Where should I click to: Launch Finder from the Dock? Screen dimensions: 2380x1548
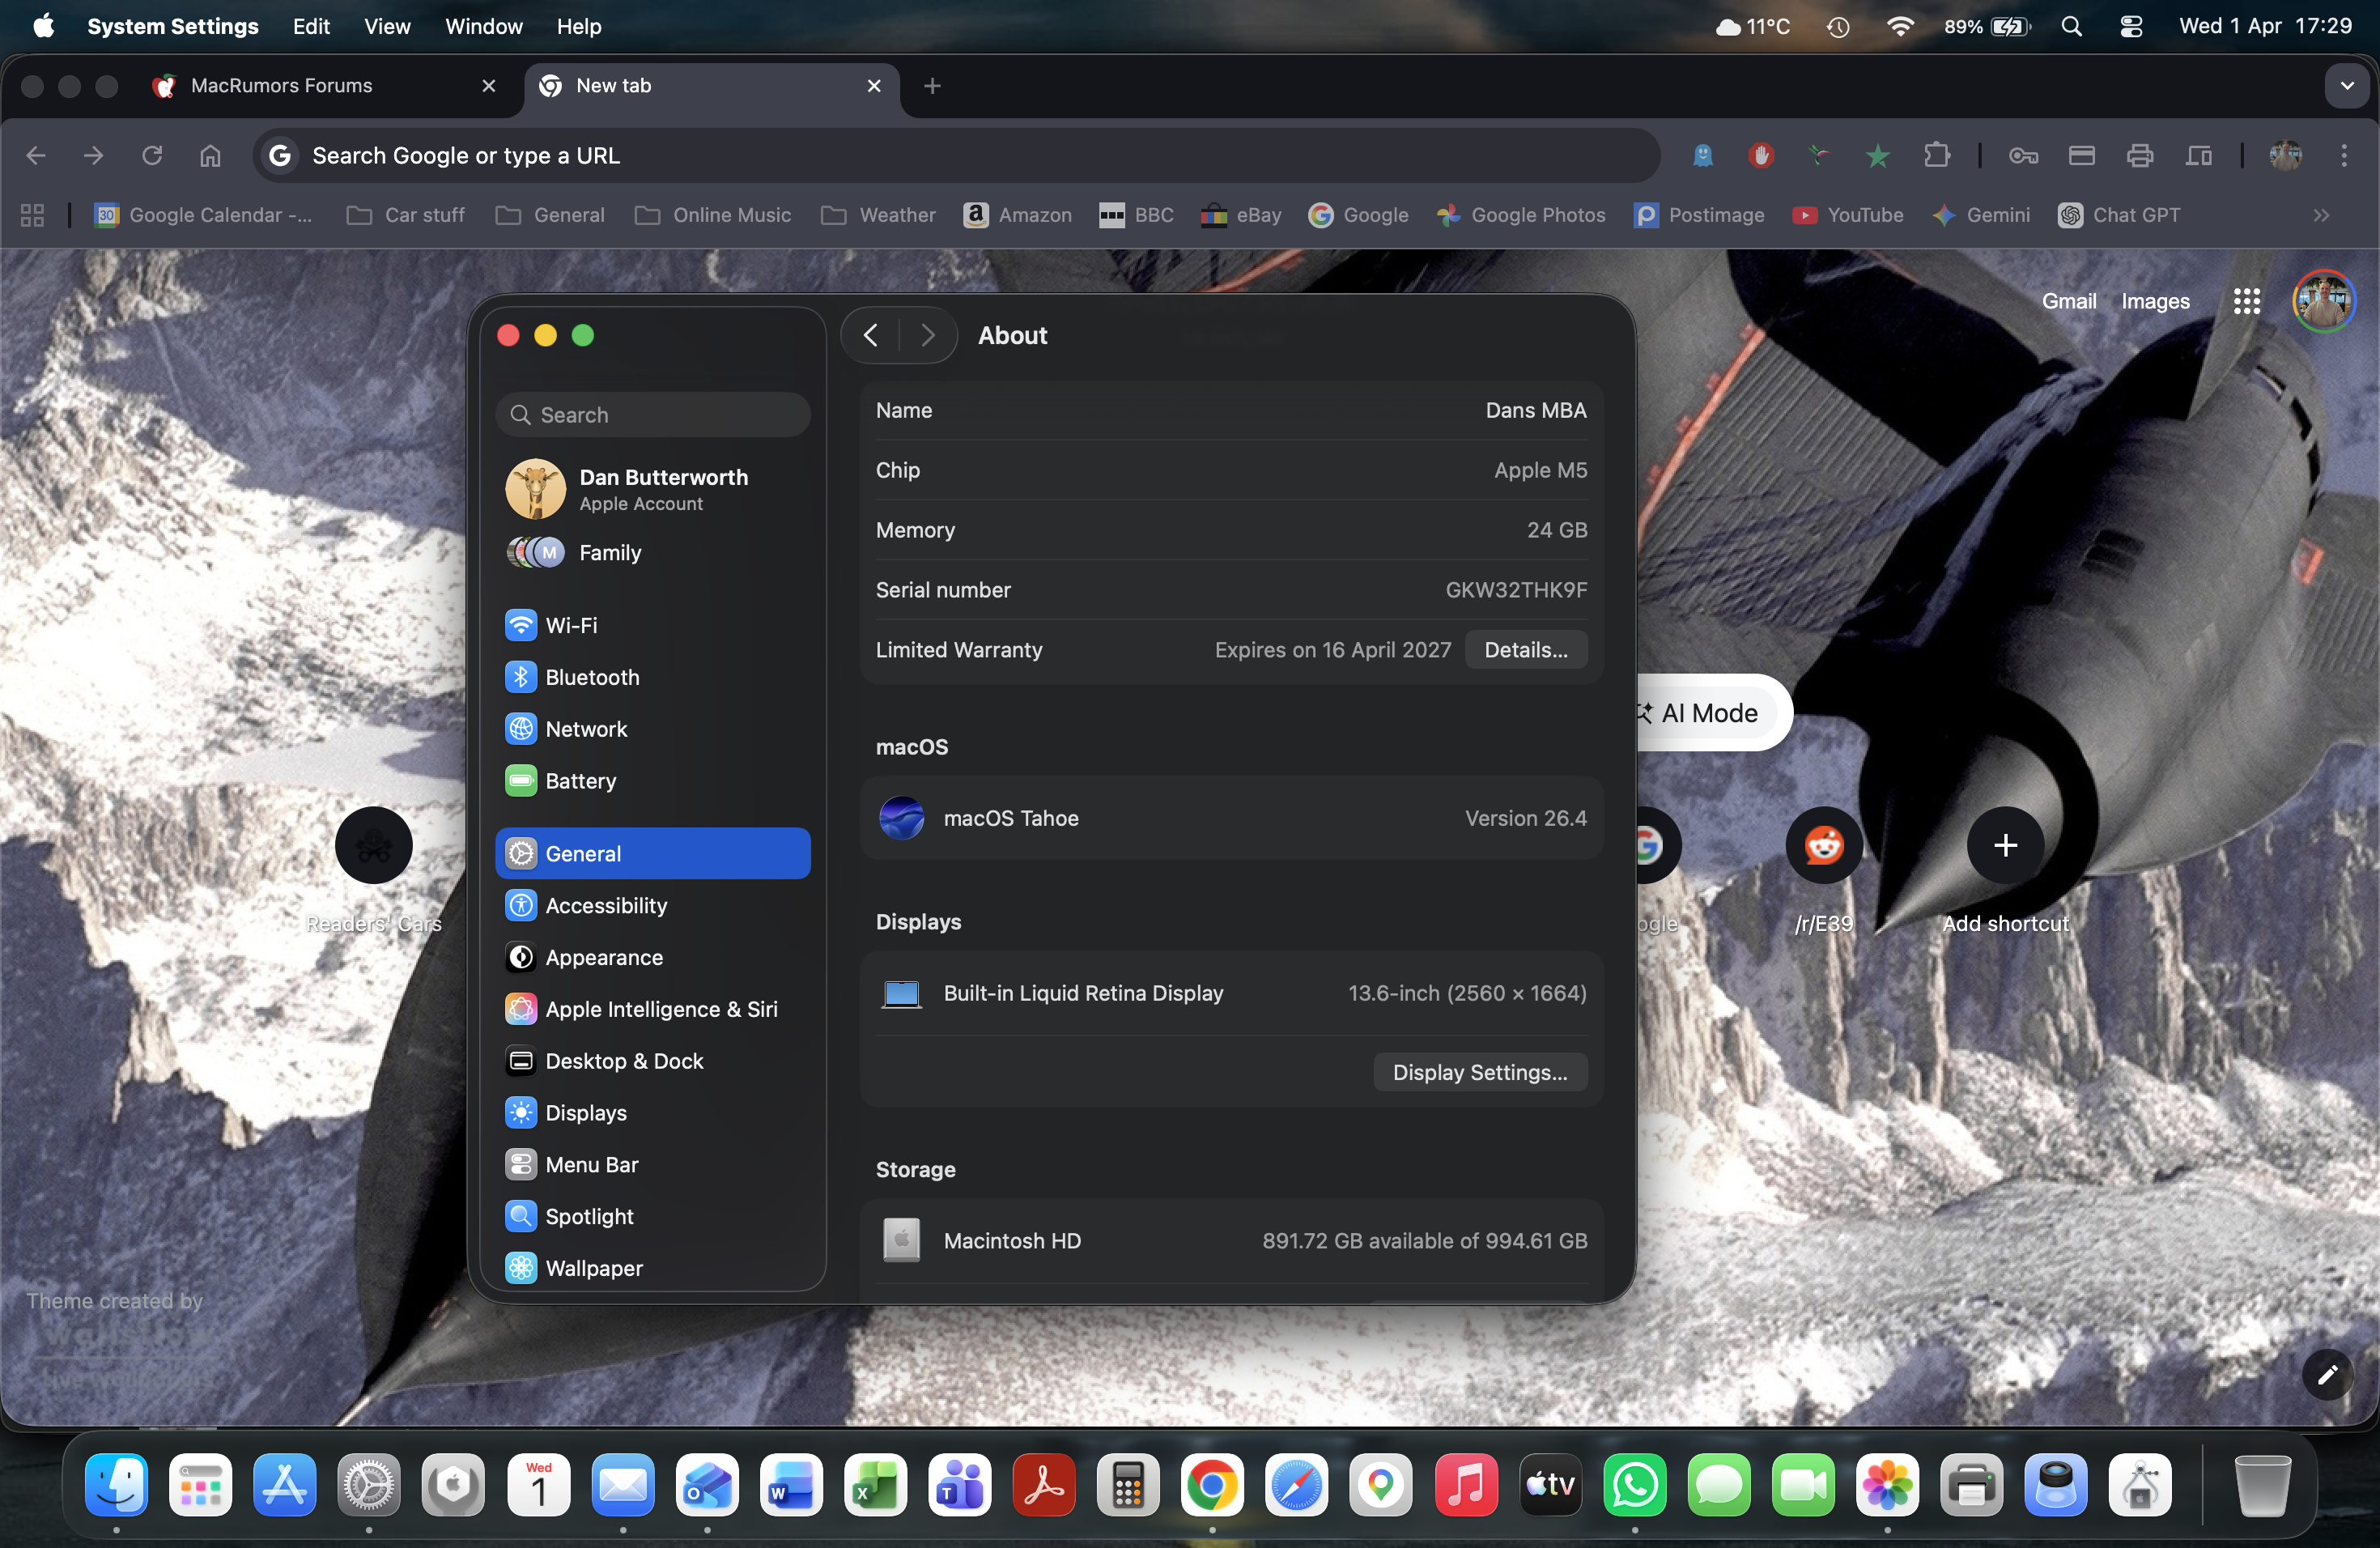point(117,1486)
